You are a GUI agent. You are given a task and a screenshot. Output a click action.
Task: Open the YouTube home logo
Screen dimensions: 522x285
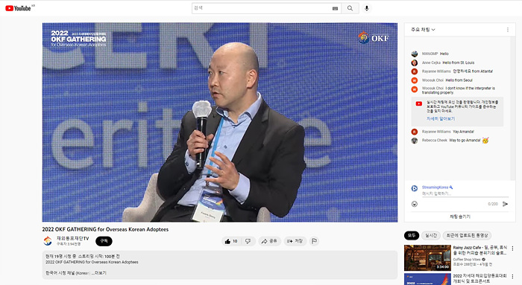click(18, 8)
